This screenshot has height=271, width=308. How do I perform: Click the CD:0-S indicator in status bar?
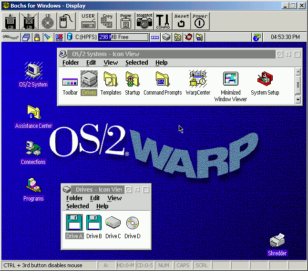(x=144, y=265)
